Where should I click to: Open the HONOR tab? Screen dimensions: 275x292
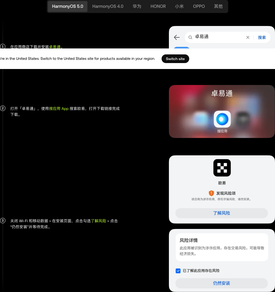click(x=158, y=6)
